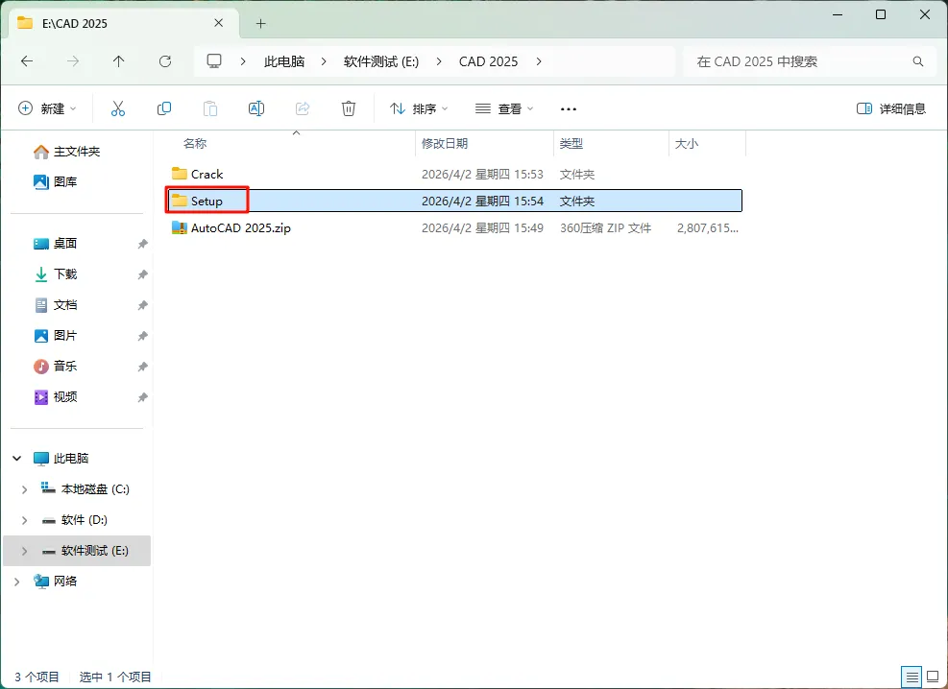
Task: Switch to large thumbnails view icon
Action: (933, 677)
